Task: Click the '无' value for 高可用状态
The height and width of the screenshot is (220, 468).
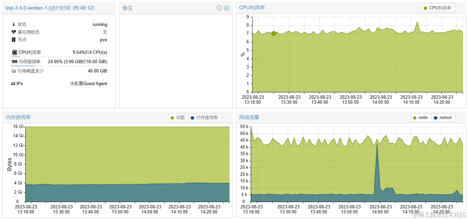Action: click(105, 32)
